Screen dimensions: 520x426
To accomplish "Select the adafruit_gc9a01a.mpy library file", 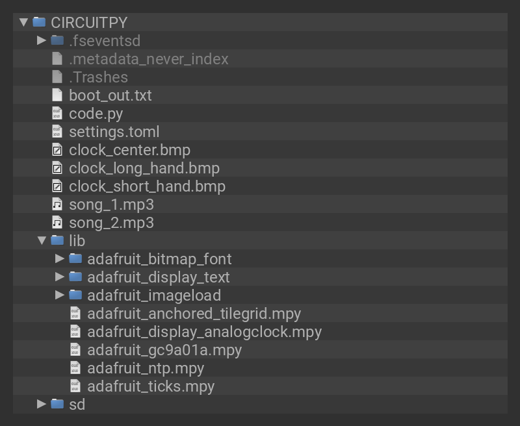I will coord(164,350).
